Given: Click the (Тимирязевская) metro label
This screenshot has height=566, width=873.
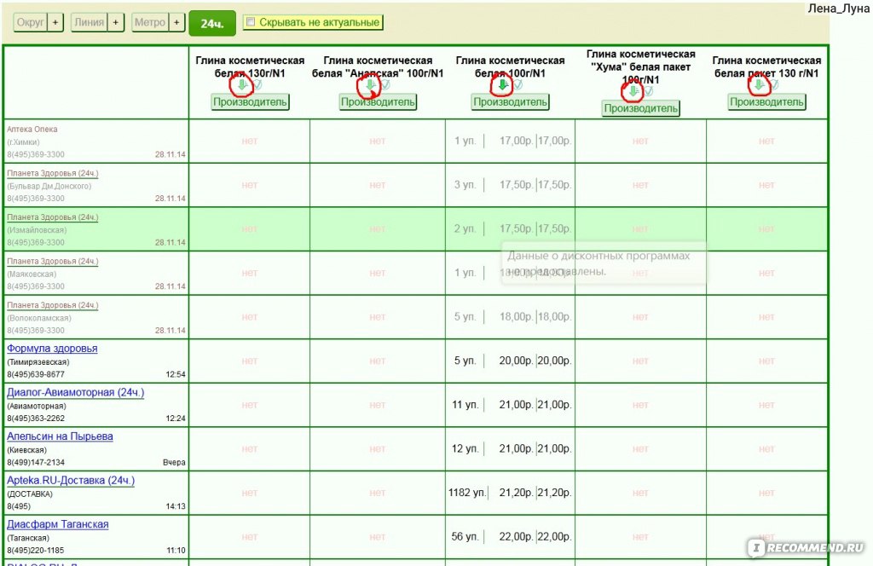Looking at the screenshot, I should [x=38, y=362].
